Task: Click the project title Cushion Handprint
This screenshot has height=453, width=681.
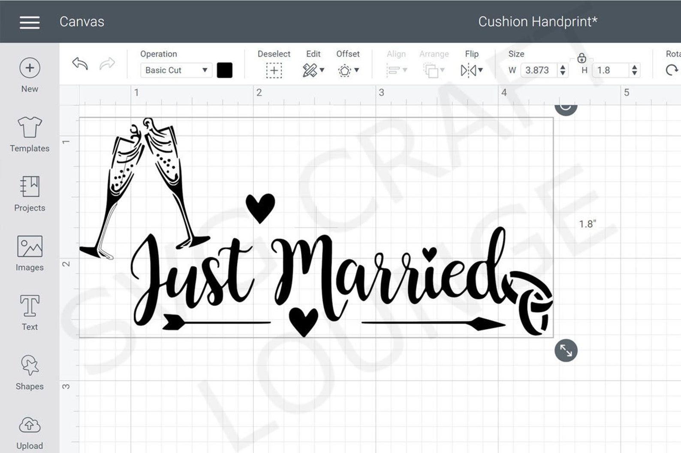Action: 538,21
